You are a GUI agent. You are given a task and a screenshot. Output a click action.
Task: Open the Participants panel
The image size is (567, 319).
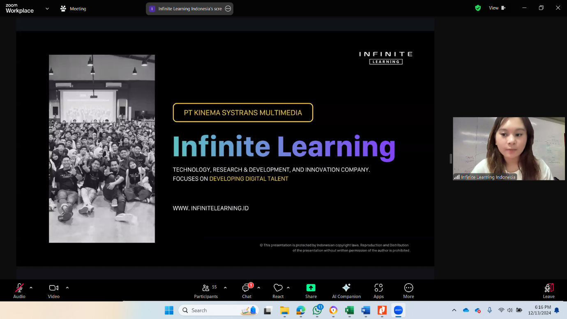click(x=205, y=290)
